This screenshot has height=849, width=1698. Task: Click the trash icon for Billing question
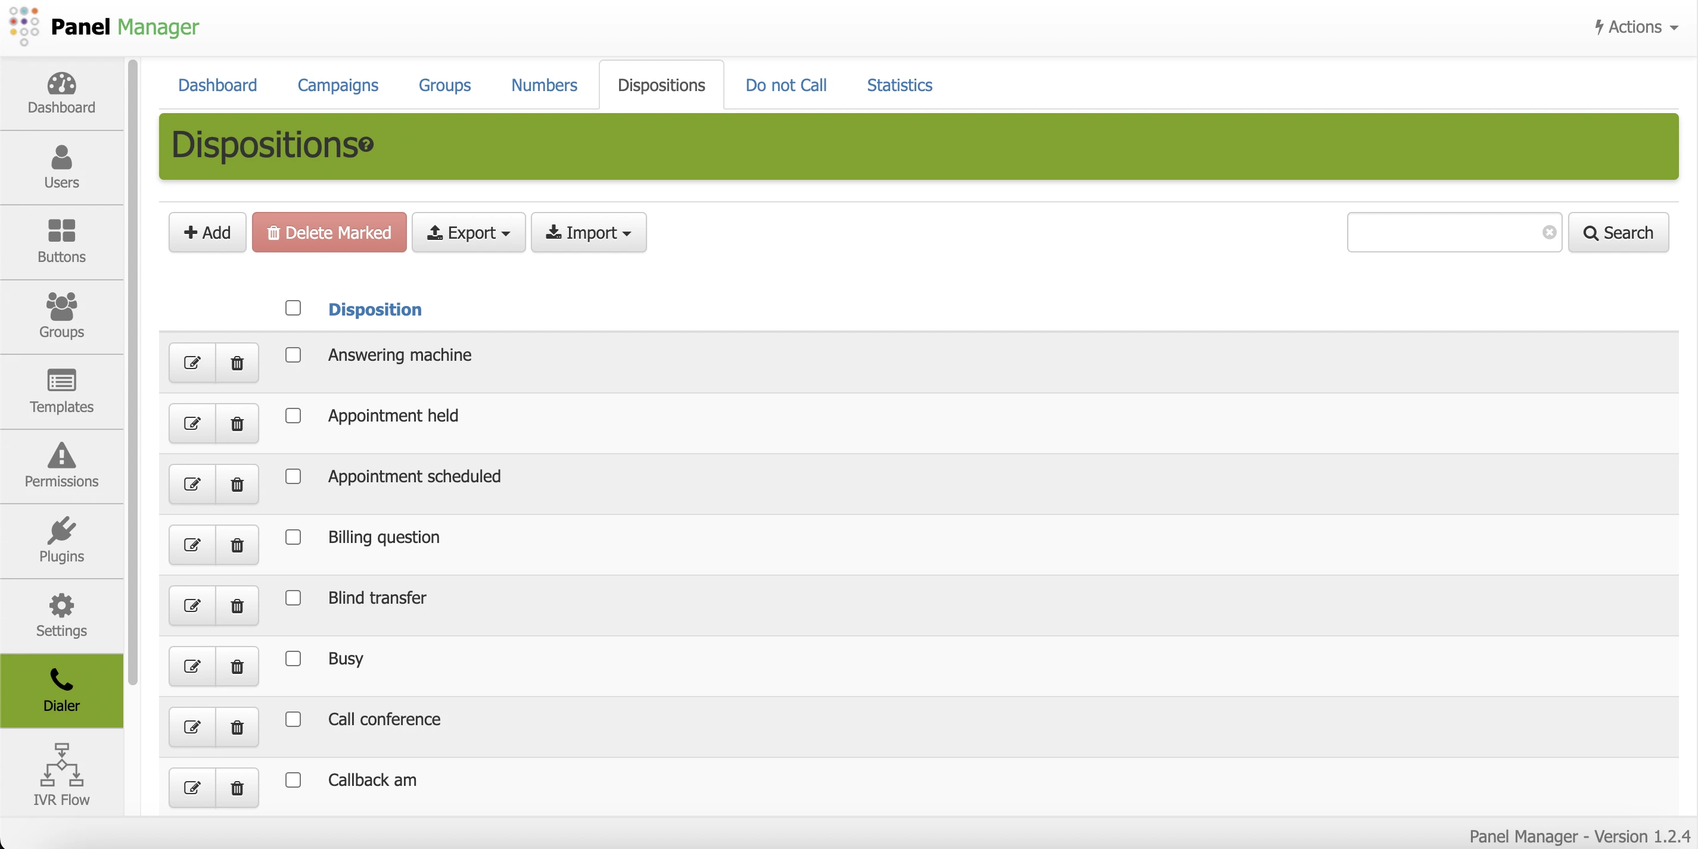[237, 545]
